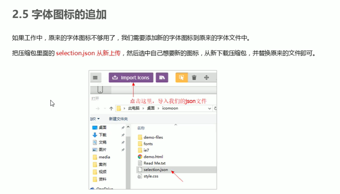Select the ie7 folder
The image size is (340, 194).
pos(146,150)
